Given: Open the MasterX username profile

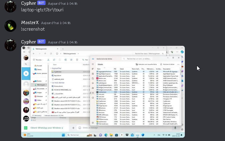Looking at the screenshot, I should tap(30, 23).
